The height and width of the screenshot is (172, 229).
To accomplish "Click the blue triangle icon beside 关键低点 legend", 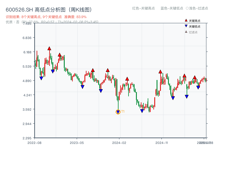I will click(x=186, y=26).
